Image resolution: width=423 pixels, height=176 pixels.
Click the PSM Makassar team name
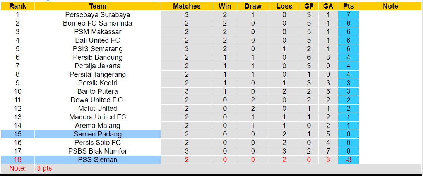click(x=98, y=32)
